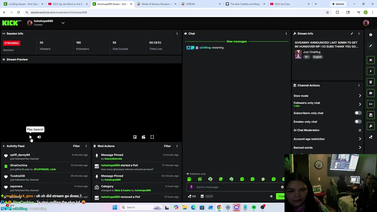Click the three-dots cluster icon in sidebar
The height and width of the screenshot is (212, 377).
point(371,137)
